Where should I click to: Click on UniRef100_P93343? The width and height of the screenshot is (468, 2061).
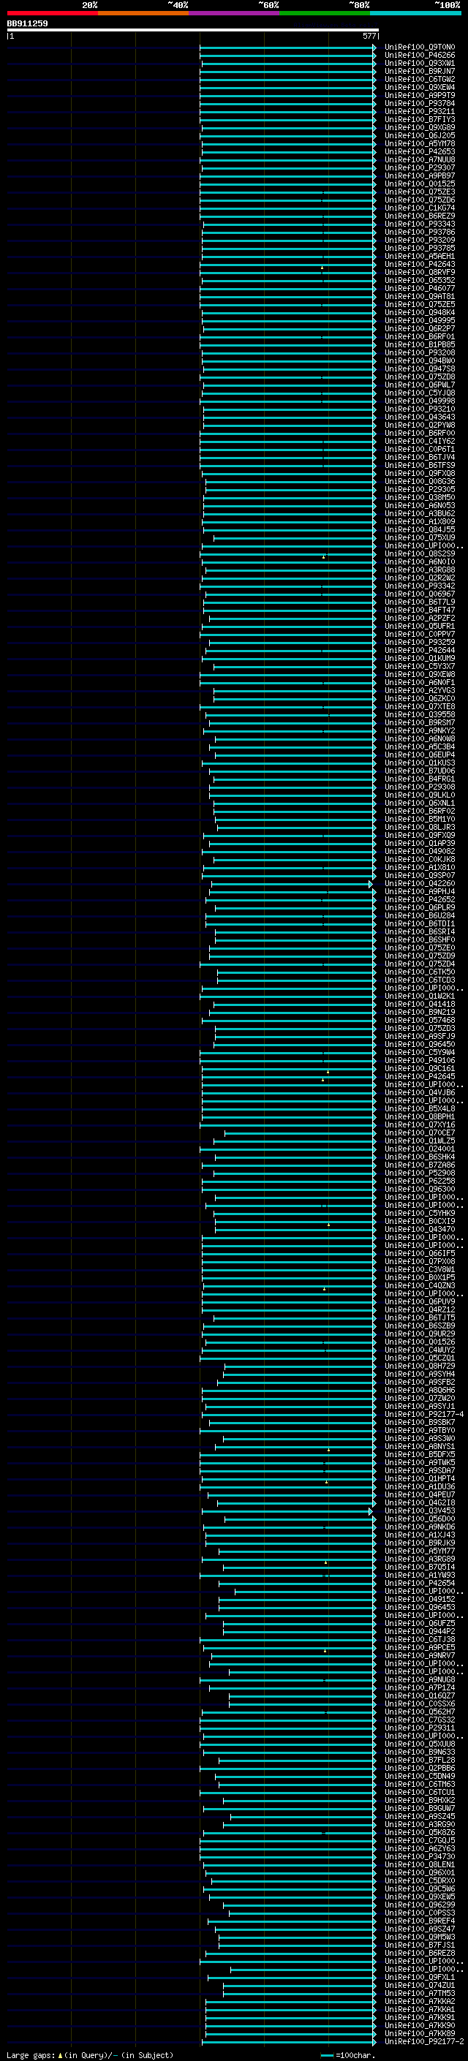pyautogui.click(x=420, y=224)
